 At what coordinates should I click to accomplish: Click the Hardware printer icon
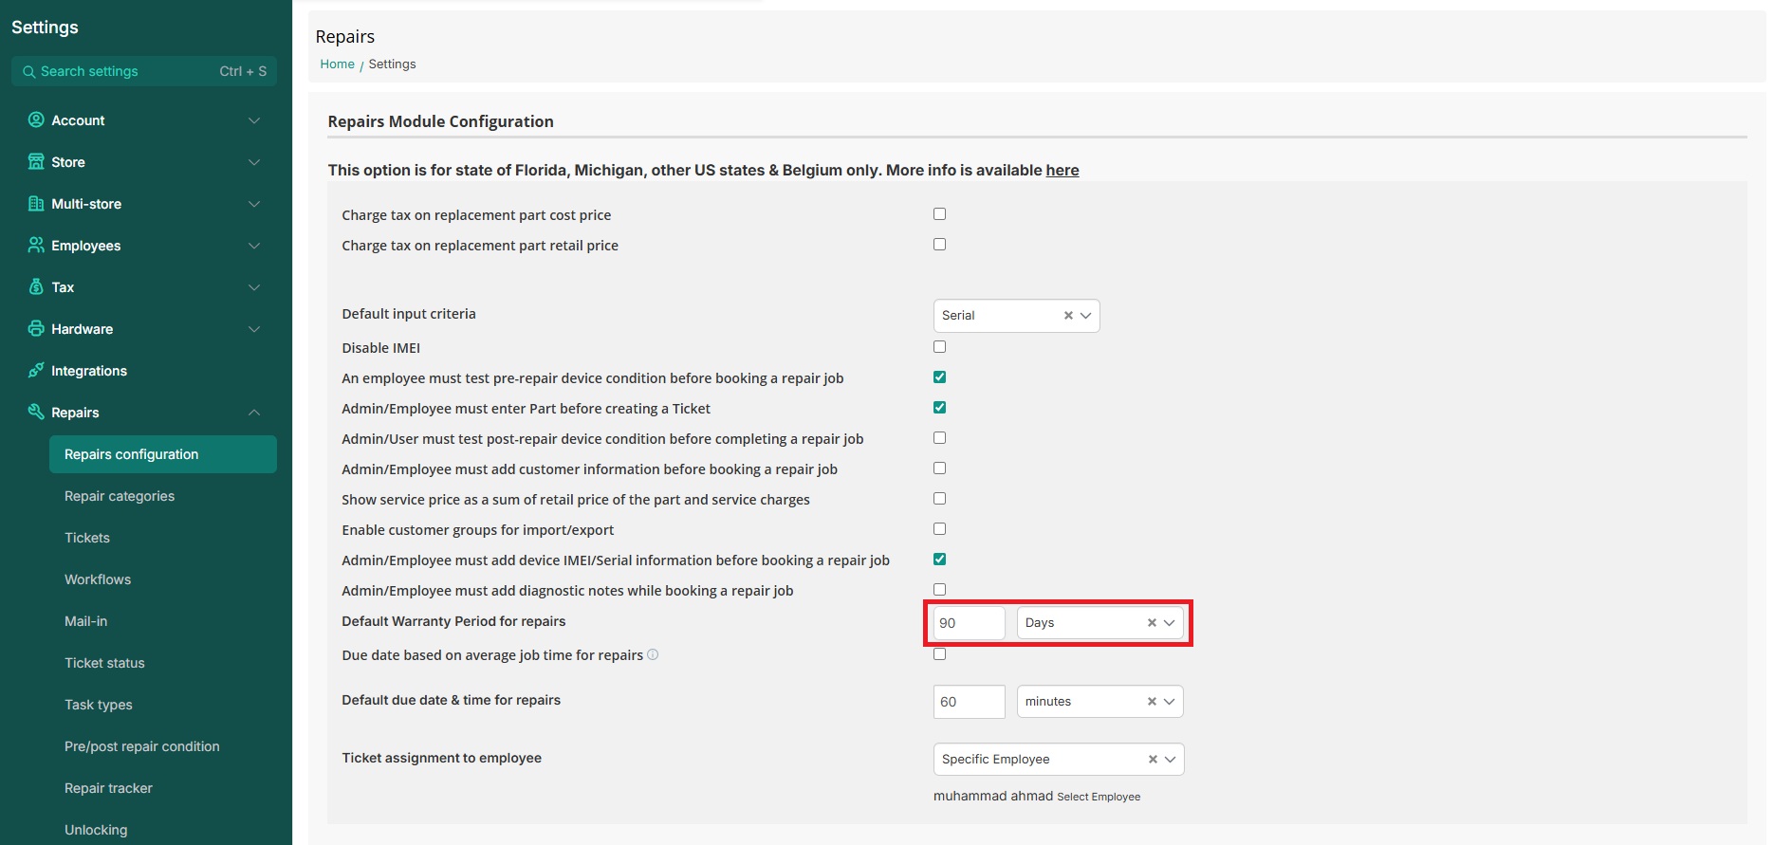36,329
